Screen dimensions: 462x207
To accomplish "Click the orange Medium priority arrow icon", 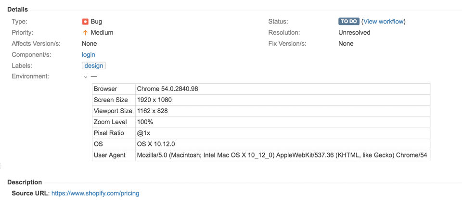I will [85, 33].
